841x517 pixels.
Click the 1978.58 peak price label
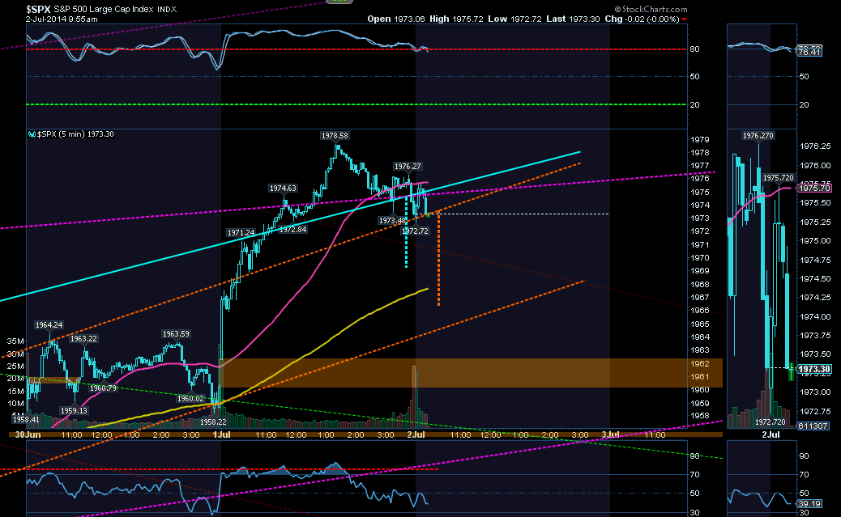[335, 136]
